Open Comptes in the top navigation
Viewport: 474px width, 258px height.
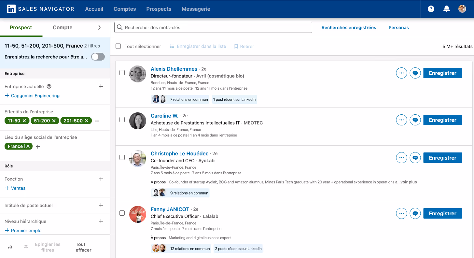[125, 9]
